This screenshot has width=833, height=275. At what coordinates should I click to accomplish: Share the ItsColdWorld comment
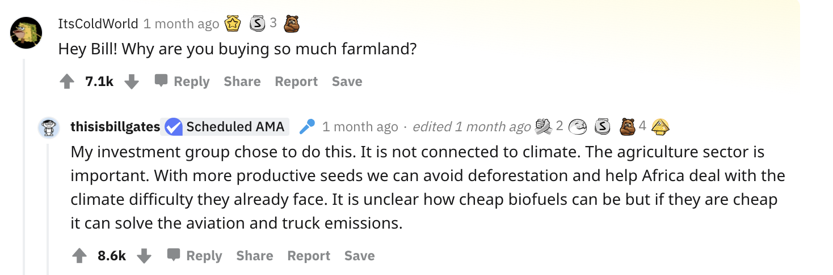pos(242,81)
